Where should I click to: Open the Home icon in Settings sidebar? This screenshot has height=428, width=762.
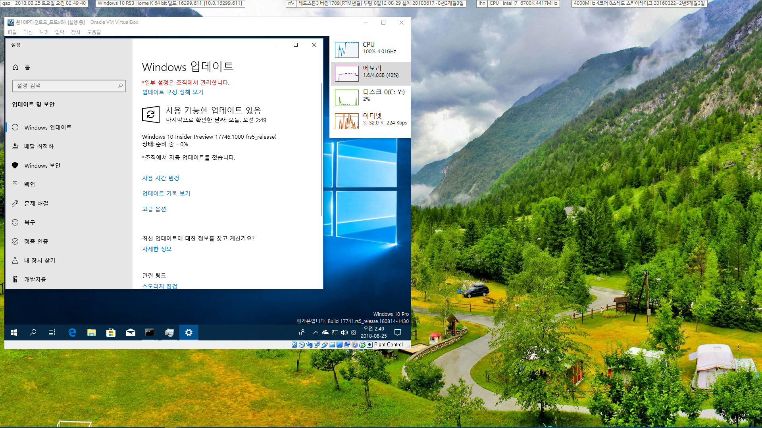point(15,67)
